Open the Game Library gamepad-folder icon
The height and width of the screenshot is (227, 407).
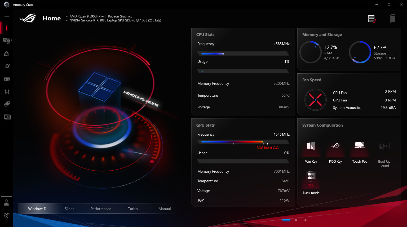click(7, 79)
